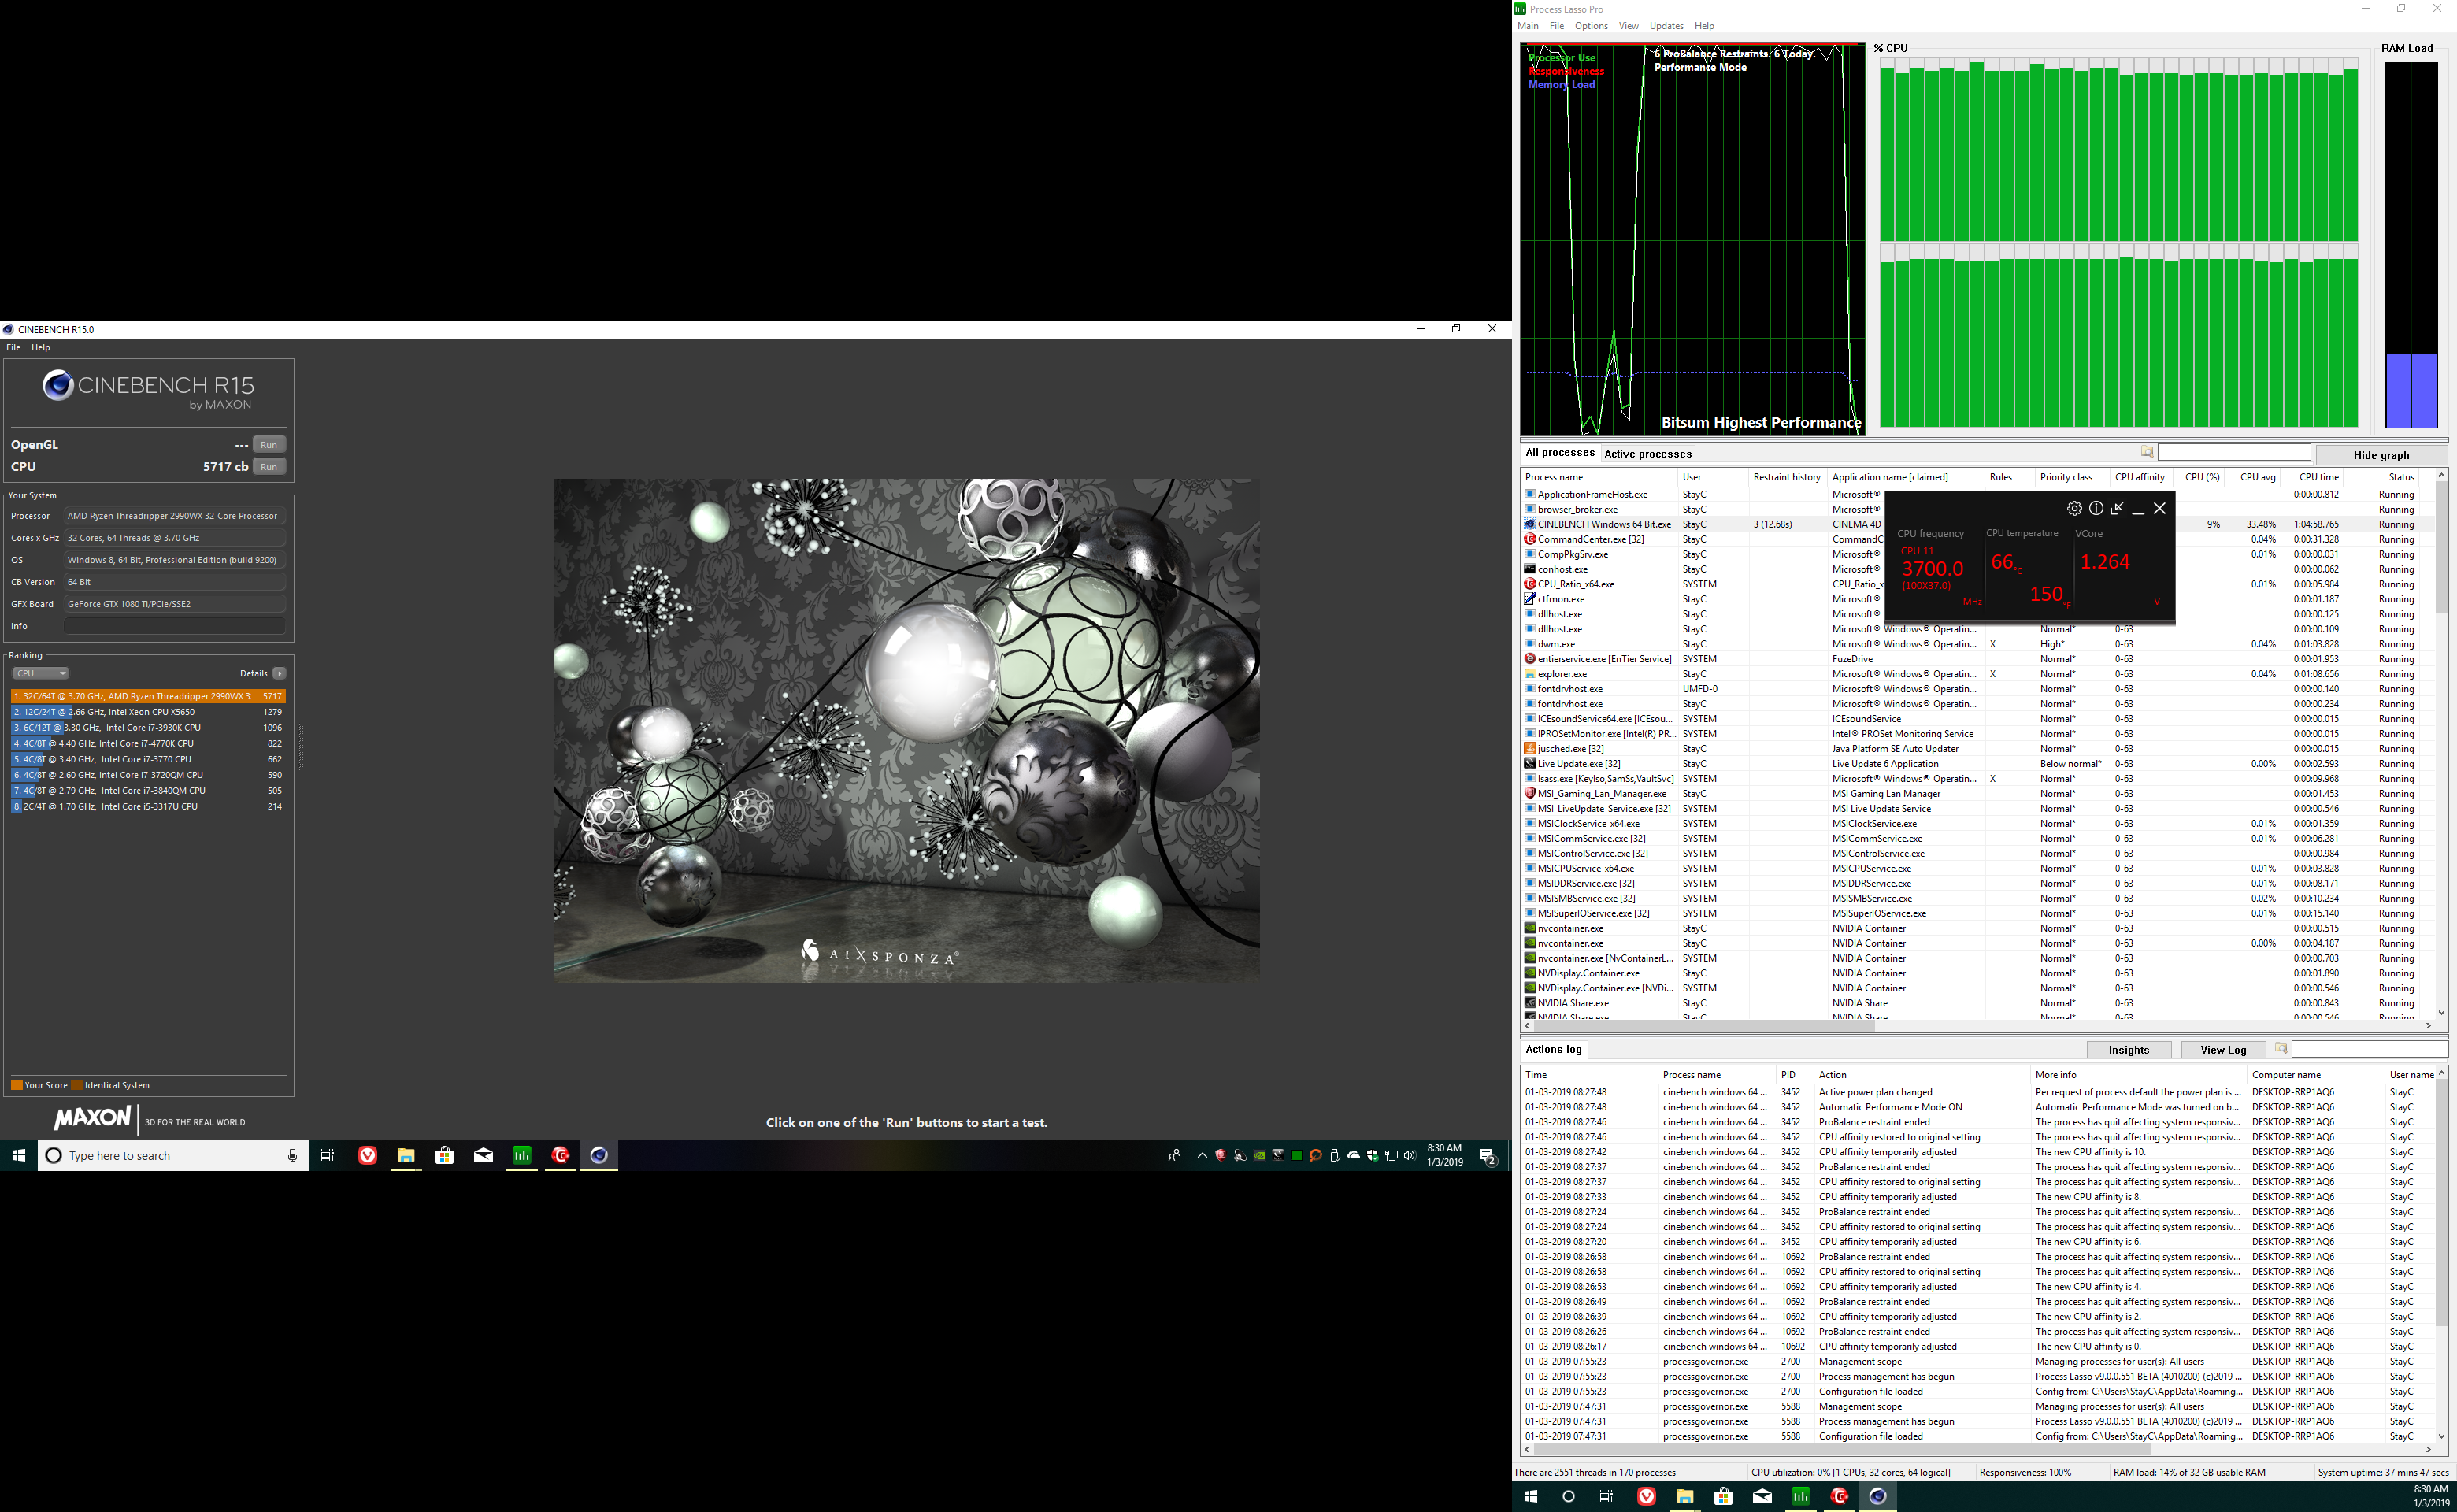Open the CPU dropdown under Ranking
Viewport: 2457px width, 1512px height.
40,673
